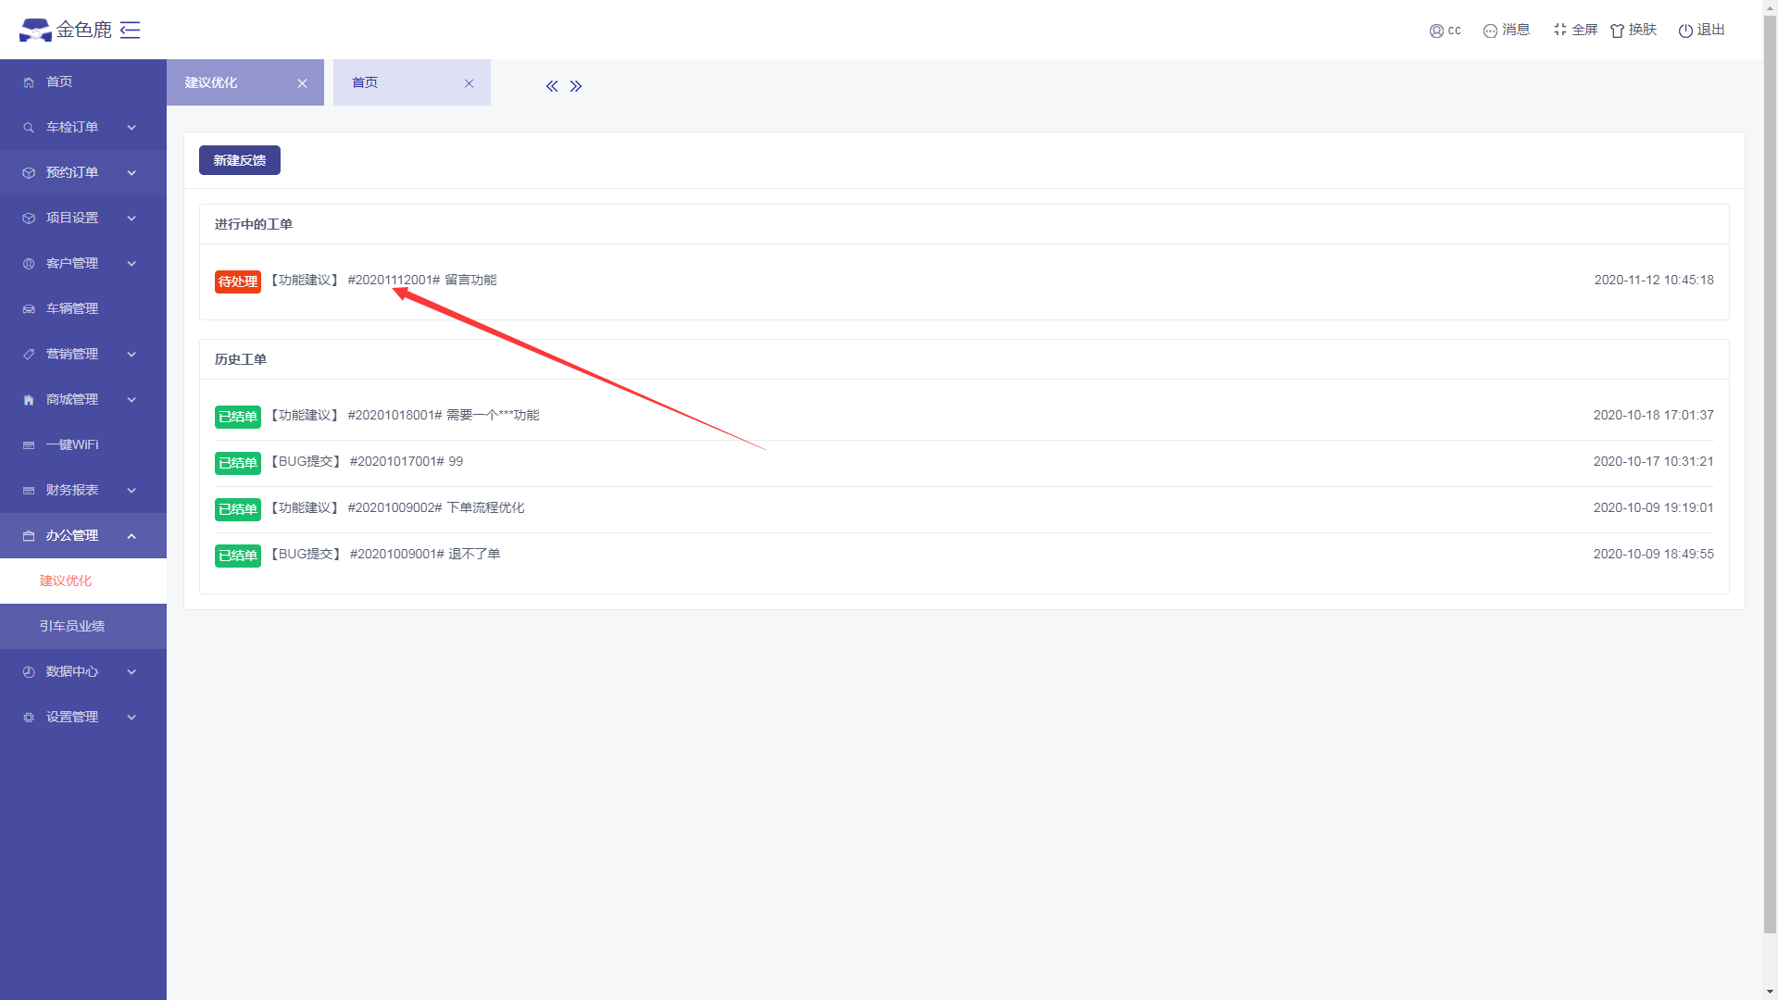Expand the 车检订单 menu chevron

pos(131,128)
